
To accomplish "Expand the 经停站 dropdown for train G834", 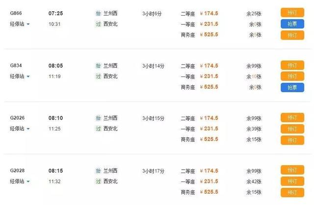I will coord(20,77).
